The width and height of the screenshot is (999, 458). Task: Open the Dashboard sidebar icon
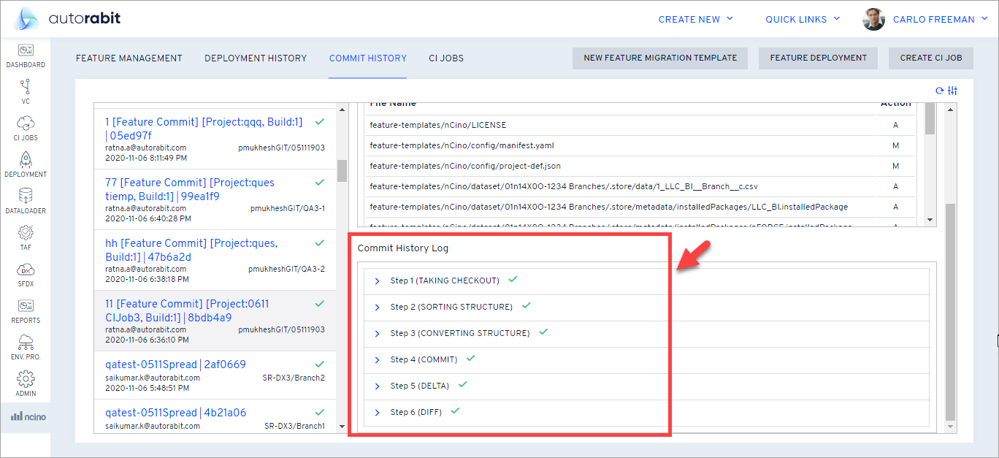pos(26,50)
